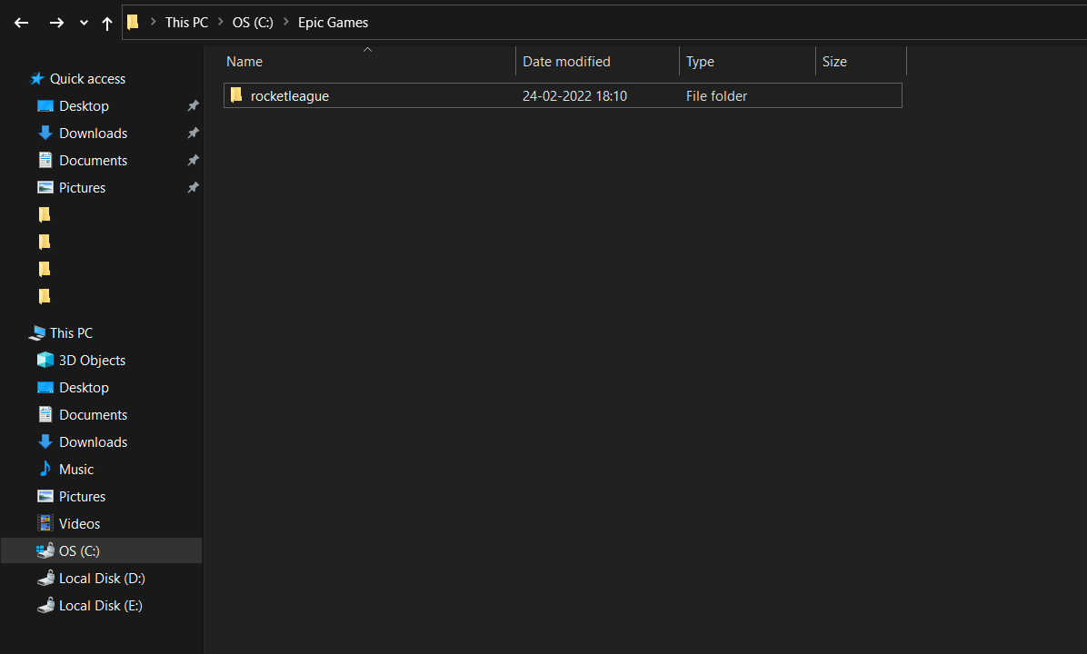
Task: Select the 3D Objects folder under This PC
Action: coord(92,360)
